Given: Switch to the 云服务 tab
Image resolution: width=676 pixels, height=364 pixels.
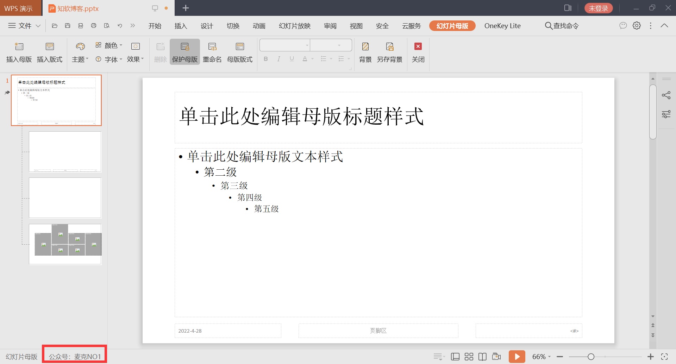Looking at the screenshot, I should [x=412, y=26].
